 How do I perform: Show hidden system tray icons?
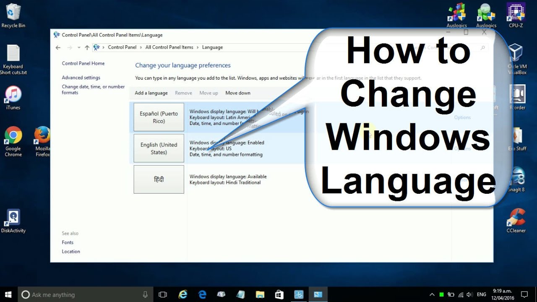coord(432,294)
